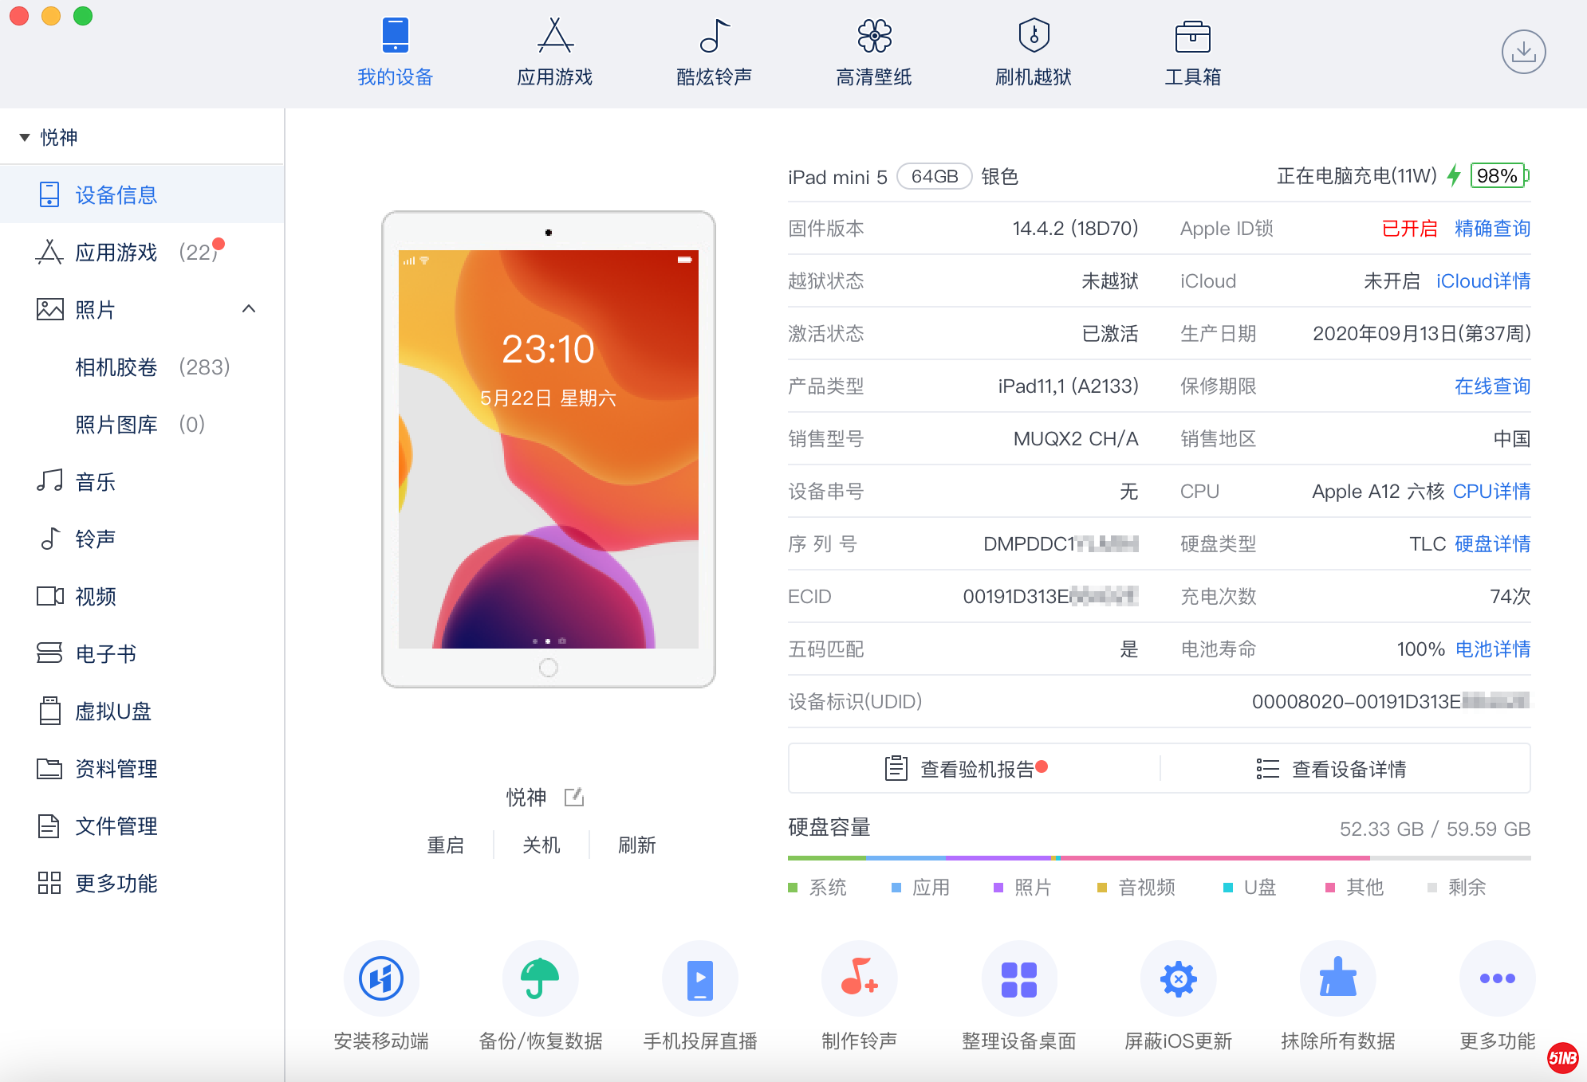Click the download manager icon
This screenshot has width=1587, height=1082.
click(1523, 52)
